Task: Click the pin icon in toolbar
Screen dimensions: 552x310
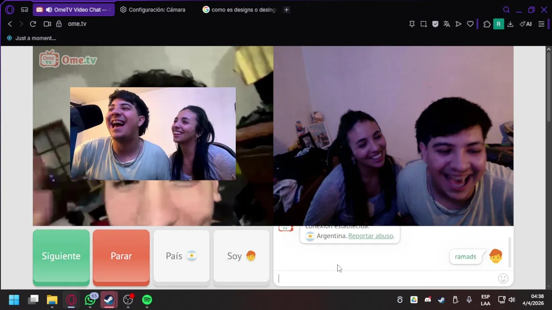Action: 412,24
